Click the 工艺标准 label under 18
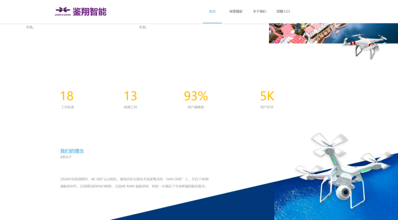Viewport: 398px width, 220px height. click(67, 107)
